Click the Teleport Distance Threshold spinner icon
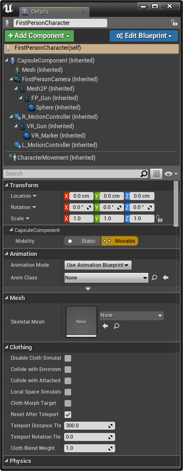This screenshot has height=471, width=183. click(110, 425)
